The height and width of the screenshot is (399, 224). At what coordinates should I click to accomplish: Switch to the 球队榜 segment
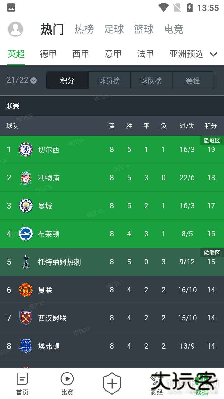click(x=151, y=81)
